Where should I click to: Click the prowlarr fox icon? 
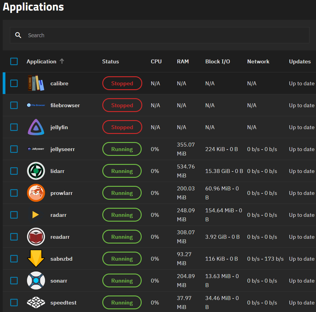tap(36, 193)
